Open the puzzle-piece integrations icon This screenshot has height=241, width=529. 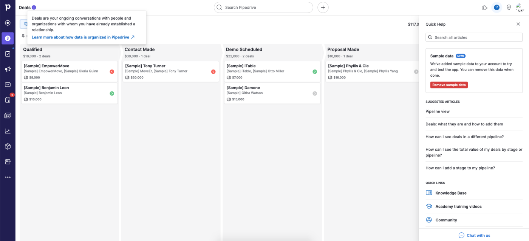[x=485, y=8]
